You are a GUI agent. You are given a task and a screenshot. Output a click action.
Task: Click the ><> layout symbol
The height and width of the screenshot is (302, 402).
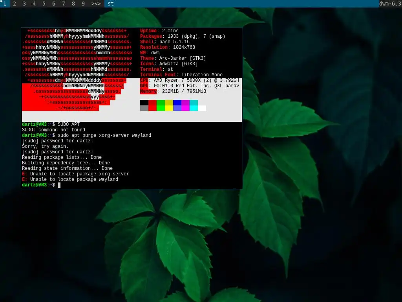click(96, 4)
